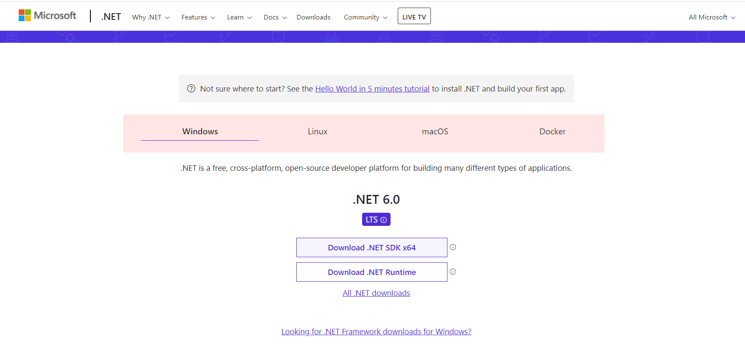Click Download .NET SDK x64 button

point(371,247)
